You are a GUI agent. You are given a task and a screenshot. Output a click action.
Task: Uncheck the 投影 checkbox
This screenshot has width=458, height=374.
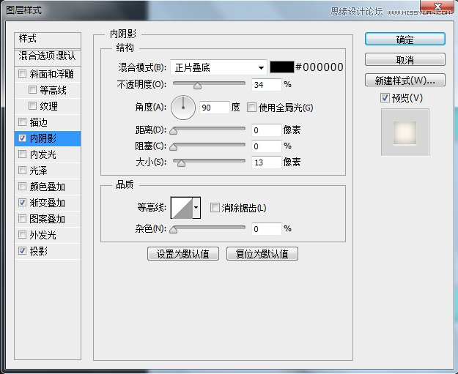(22, 250)
